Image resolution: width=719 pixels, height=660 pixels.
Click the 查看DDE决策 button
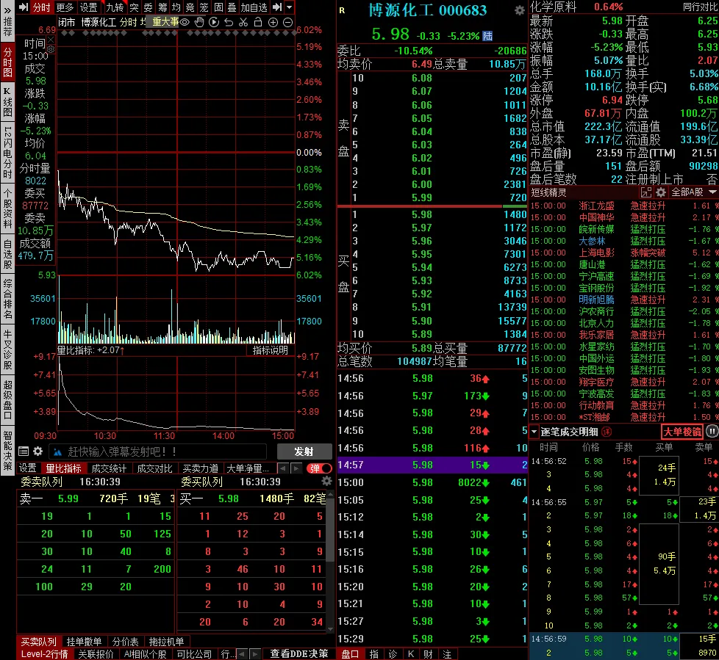click(299, 653)
